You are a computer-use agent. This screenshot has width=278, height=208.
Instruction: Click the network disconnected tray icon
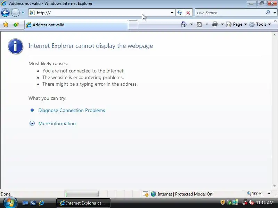coord(245,202)
